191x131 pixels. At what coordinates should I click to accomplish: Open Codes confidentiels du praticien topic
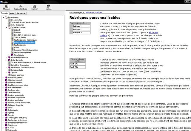(x=26, y=50)
